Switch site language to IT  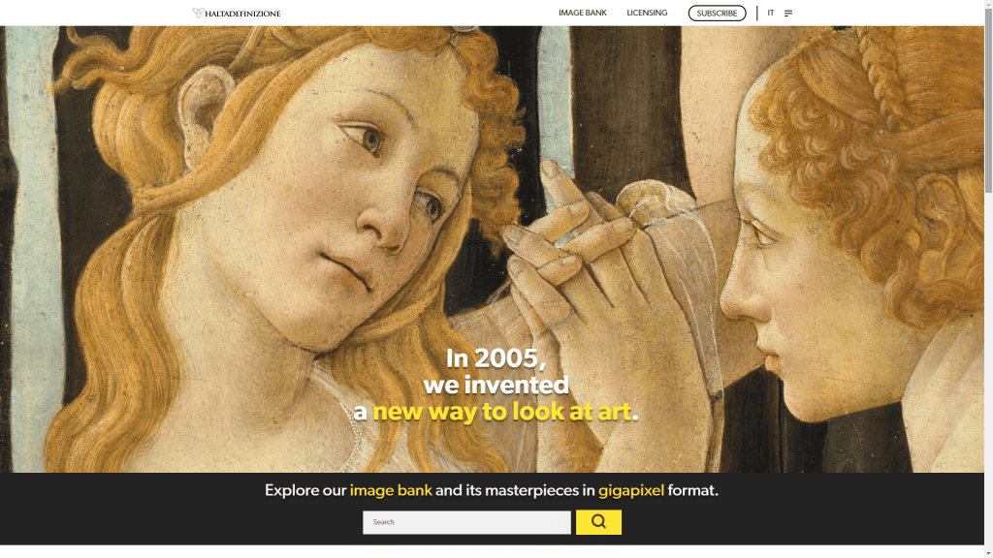pos(771,13)
